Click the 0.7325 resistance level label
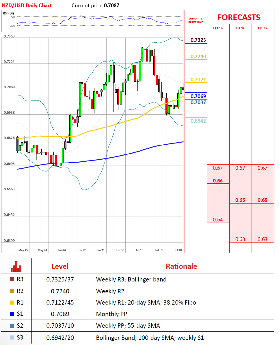 (x=198, y=40)
